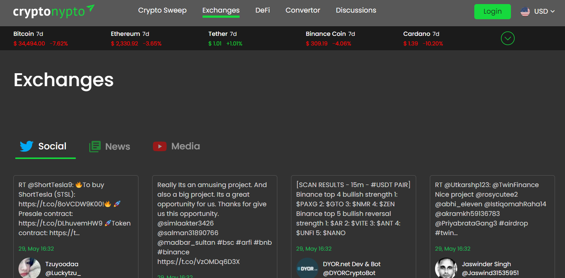This screenshot has height=278, width=565.
Task: Click the @Luckytzu_ handle
Action: coord(63,274)
